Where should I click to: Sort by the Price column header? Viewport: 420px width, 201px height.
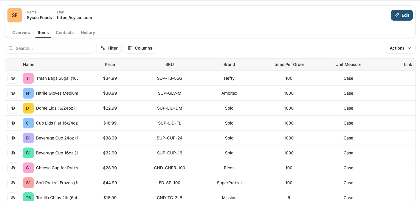[110, 65]
